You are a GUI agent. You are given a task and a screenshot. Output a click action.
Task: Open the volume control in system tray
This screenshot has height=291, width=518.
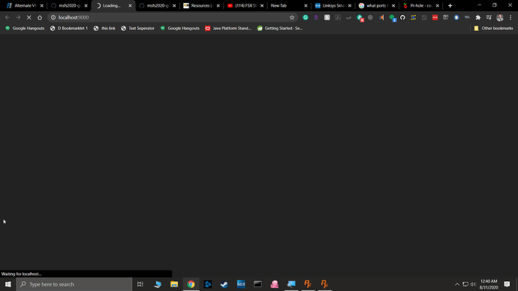tap(473, 284)
